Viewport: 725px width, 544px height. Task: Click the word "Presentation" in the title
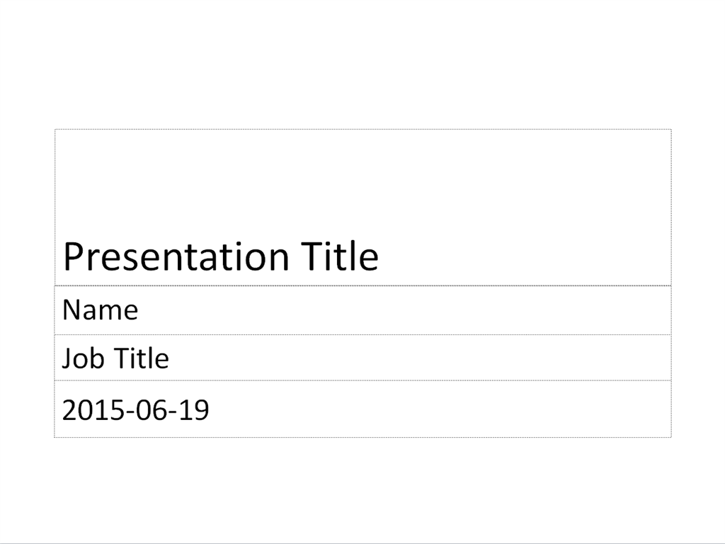pos(176,256)
